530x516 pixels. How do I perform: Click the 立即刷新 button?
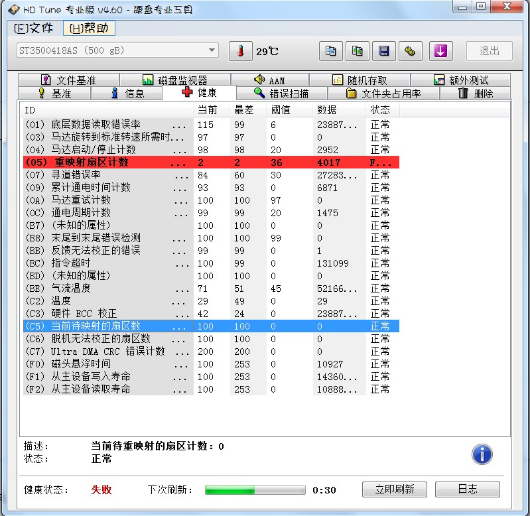tap(395, 489)
